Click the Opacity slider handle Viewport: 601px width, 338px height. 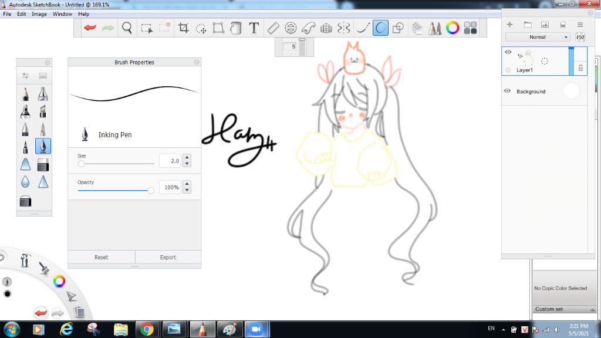(x=151, y=190)
